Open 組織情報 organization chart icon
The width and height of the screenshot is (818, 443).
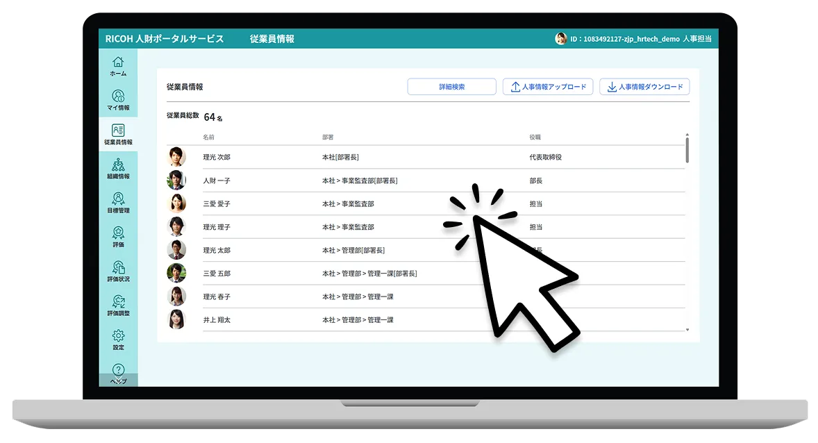118,168
